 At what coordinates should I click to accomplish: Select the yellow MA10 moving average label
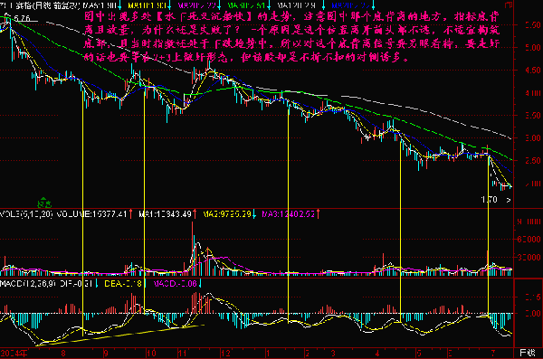point(148,5)
